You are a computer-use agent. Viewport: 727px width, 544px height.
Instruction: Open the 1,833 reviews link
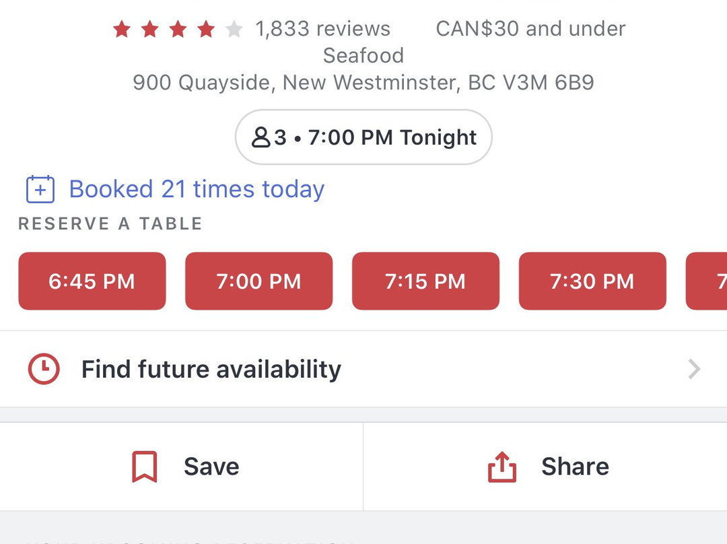click(x=323, y=29)
